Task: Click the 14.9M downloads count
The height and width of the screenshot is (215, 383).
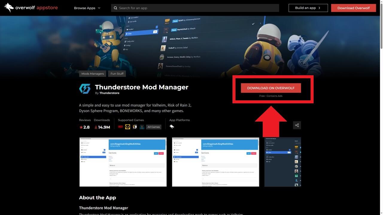Action: 104,127
